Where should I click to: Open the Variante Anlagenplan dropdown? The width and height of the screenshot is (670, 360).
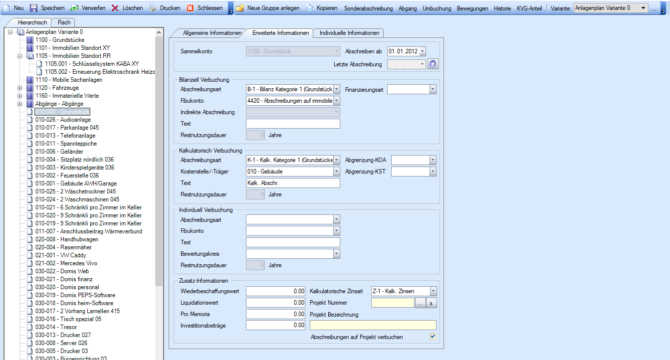coord(643,8)
